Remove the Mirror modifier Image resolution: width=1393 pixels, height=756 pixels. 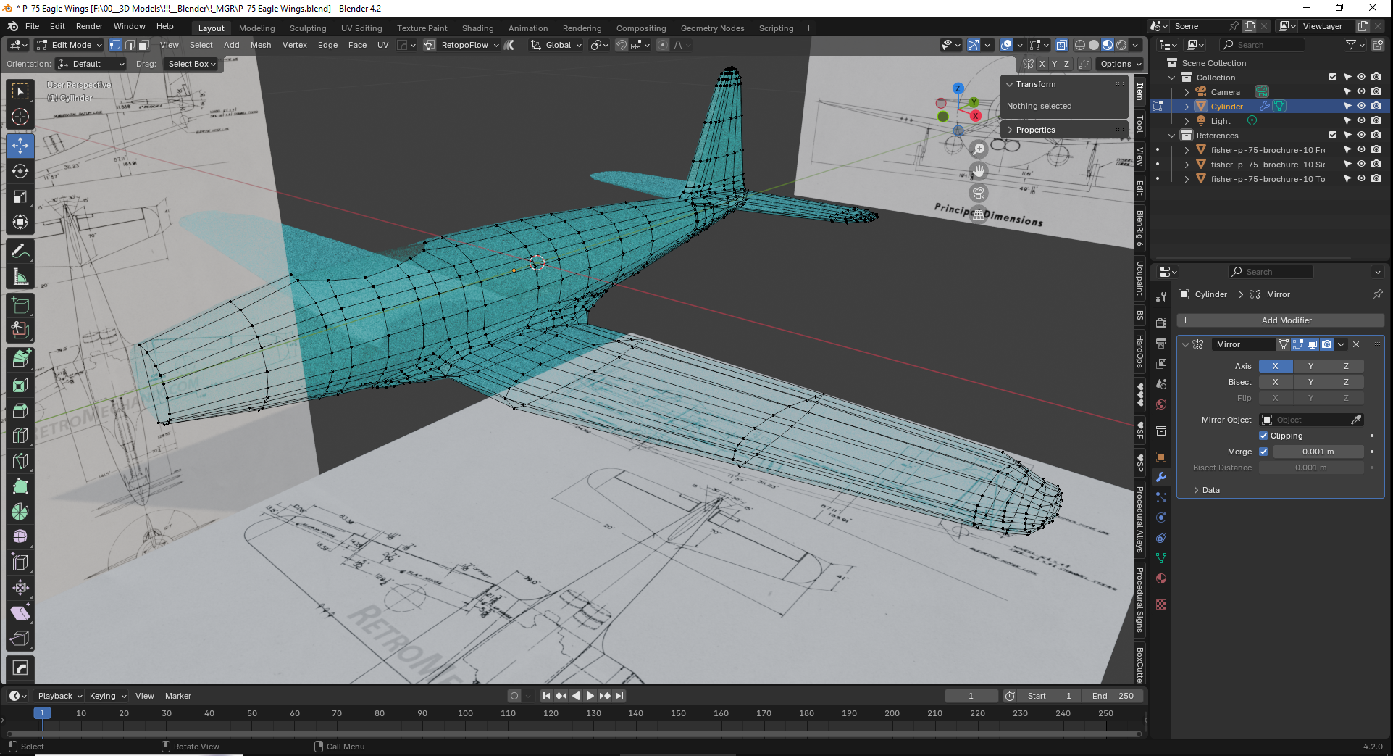[x=1356, y=344]
